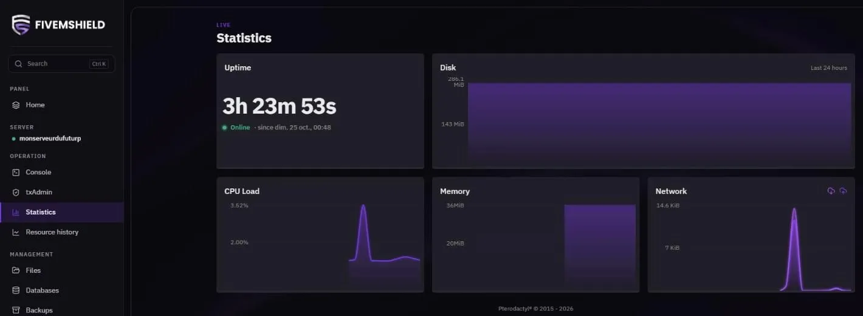863x316 pixels.
Task: Click the FiveMShield logo
Action: tap(58, 25)
